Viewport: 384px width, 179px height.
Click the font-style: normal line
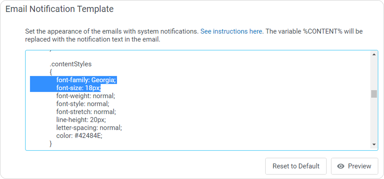83,104
